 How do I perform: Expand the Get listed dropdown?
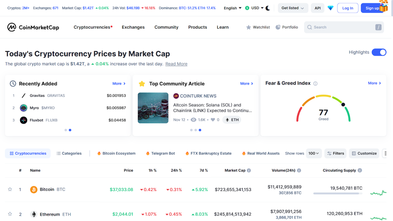pyautogui.click(x=293, y=8)
